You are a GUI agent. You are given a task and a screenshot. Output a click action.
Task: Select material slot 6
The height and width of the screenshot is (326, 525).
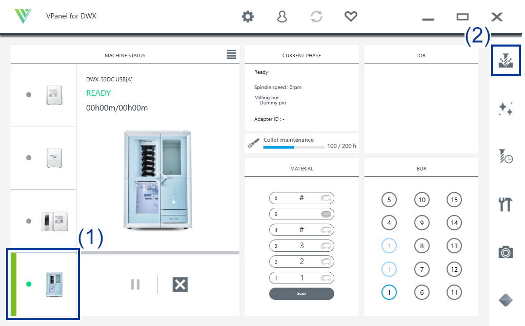(x=301, y=198)
